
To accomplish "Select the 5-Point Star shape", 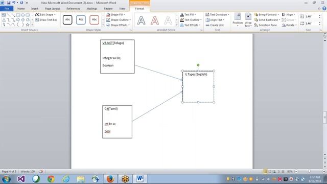I will coord(28,25).
